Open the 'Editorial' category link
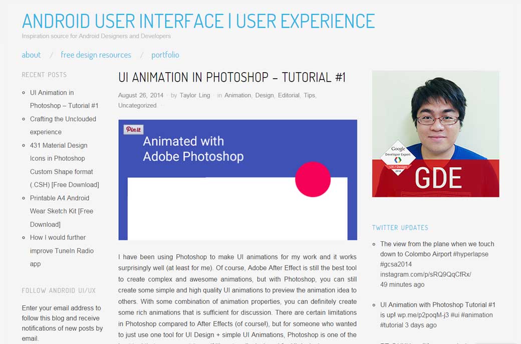This screenshot has height=344, width=521. (x=289, y=95)
